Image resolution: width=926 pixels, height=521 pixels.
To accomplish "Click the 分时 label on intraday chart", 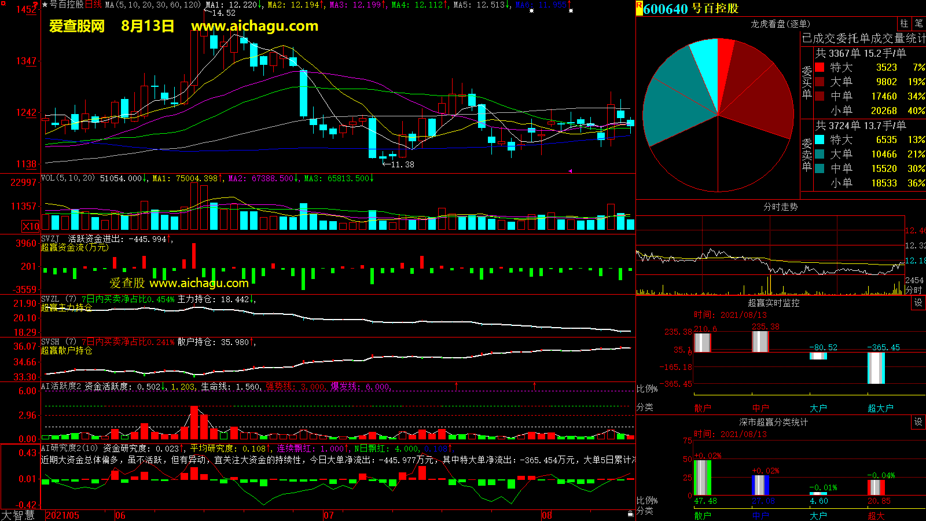I will (914, 290).
